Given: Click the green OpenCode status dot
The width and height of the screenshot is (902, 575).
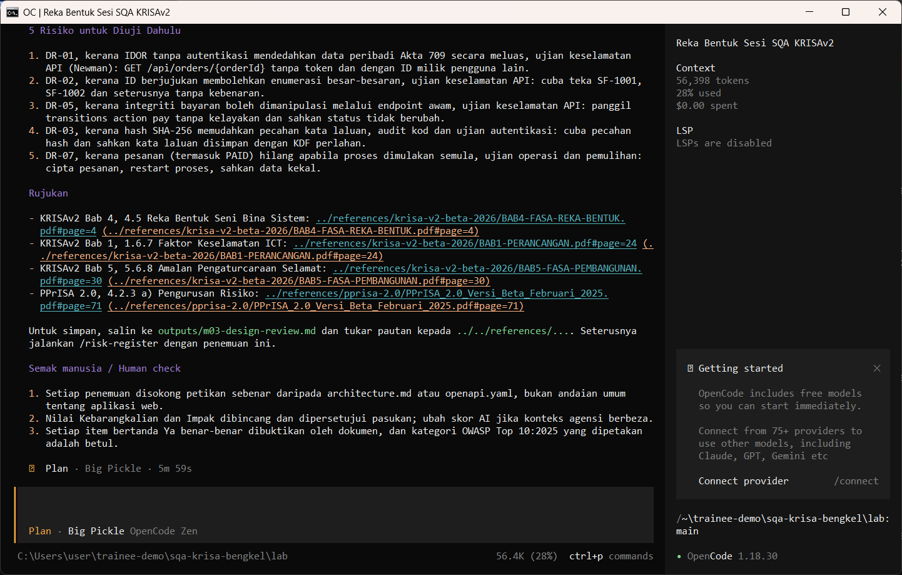Looking at the screenshot, I should [x=679, y=556].
